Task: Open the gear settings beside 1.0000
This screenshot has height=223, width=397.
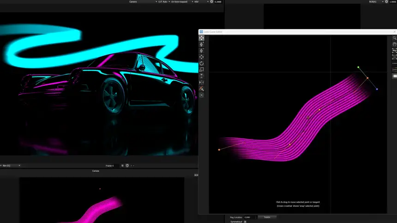Action: pos(386,2)
